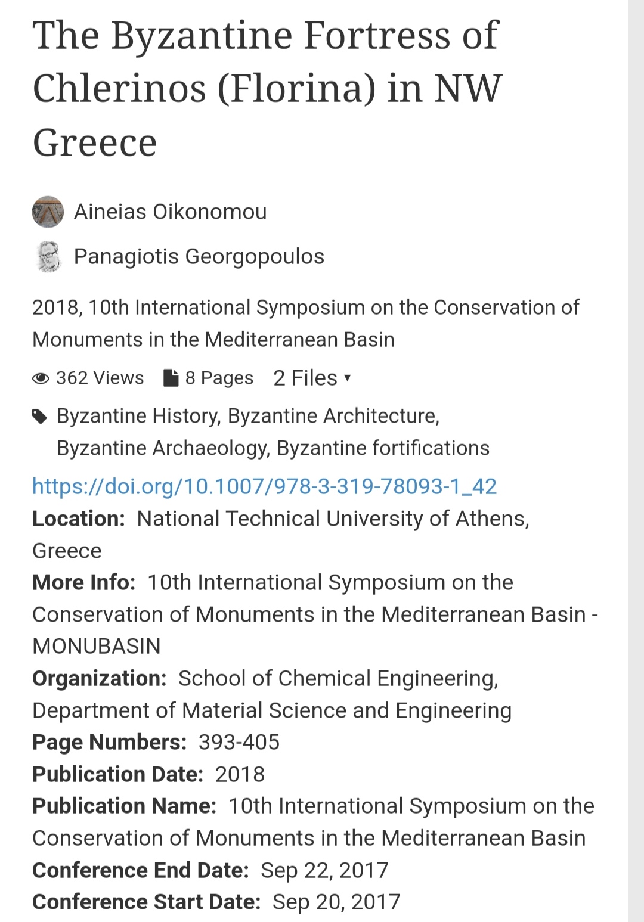644x922 pixels.
Task: Click the eye icon beside 362 Views
Action: tap(41, 378)
